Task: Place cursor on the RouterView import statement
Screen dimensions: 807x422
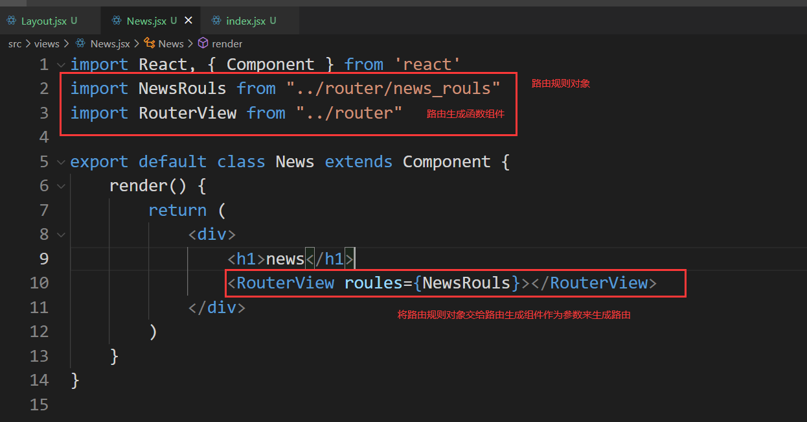Action: 194,112
